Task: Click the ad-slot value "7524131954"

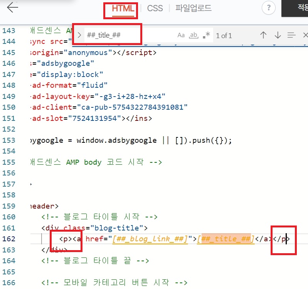Action: click(x=94, y=119)
